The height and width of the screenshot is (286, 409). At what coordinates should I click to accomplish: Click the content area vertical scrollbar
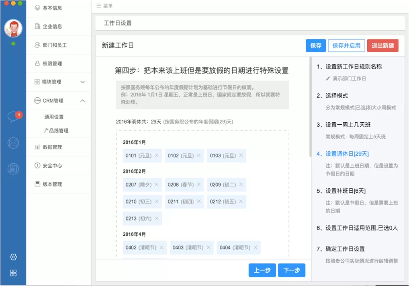point(311,107)
